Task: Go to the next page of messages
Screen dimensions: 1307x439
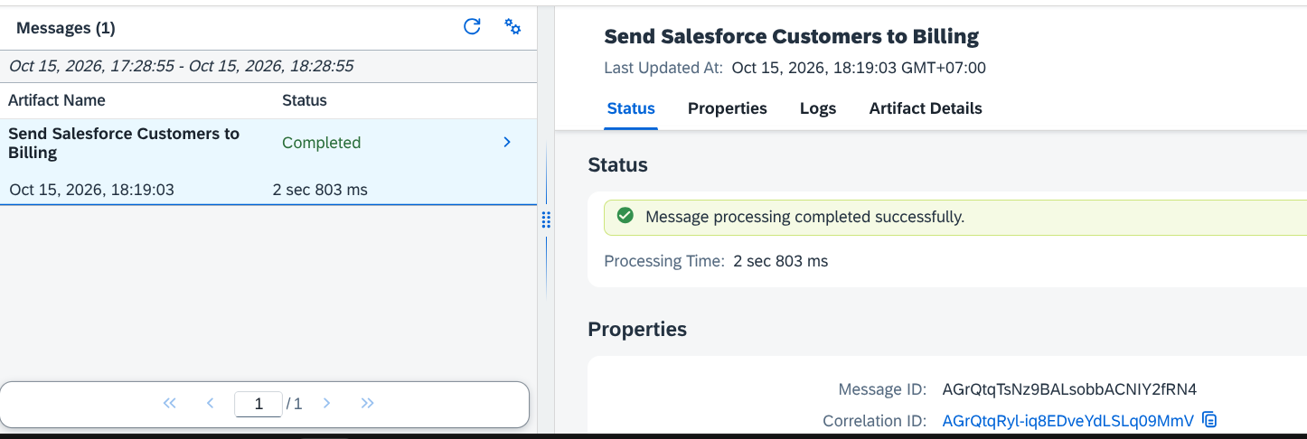Action: [326, 404]
